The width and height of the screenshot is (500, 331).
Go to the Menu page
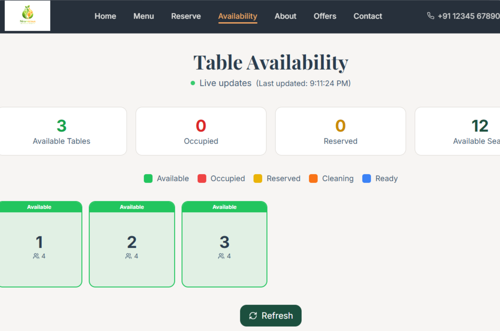point(143,16)
